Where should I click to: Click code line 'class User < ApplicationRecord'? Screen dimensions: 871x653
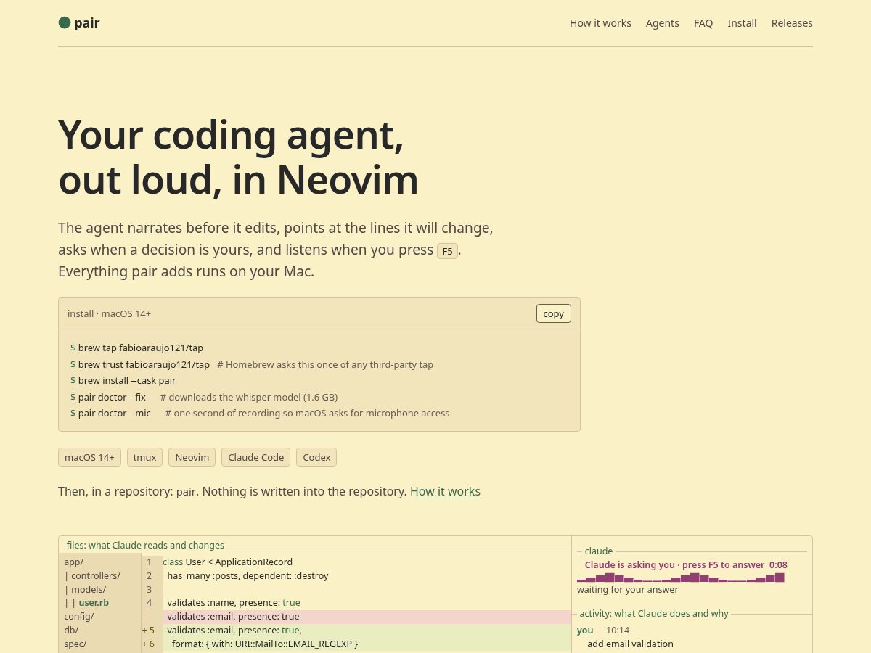tap(227, 562)
